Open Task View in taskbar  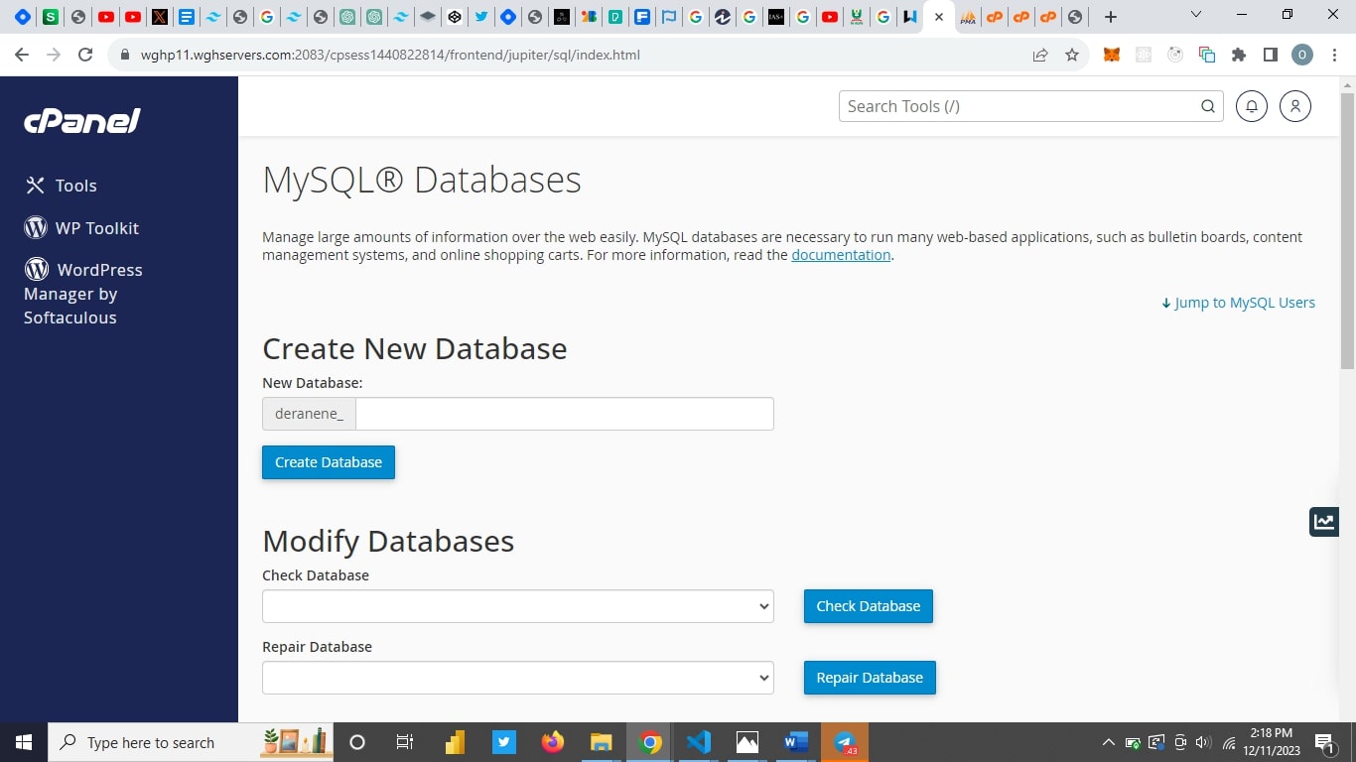(x=405, y=742)
